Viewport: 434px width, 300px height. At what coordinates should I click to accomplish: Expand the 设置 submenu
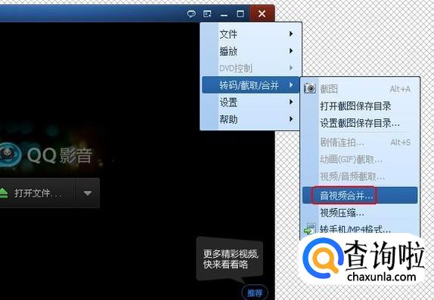(x=251, y=103)
